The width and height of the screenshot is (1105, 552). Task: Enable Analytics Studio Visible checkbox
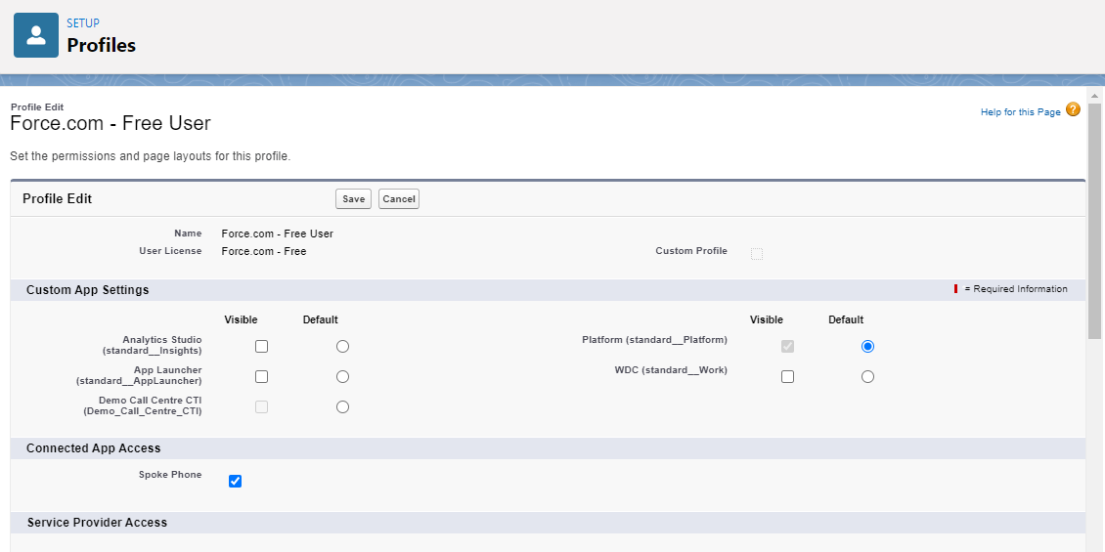pyautogui.click(x=261, y=347)
